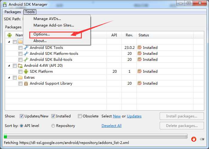The height and width of the screenshot is (149, 209).
Task: Click the green Build-tools wrench icon
Action: (26, 60)
